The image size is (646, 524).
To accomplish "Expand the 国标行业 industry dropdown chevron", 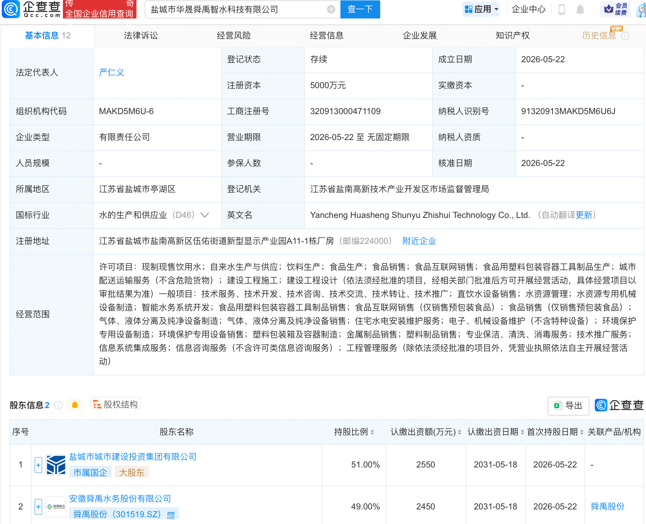I will (205, 215).
